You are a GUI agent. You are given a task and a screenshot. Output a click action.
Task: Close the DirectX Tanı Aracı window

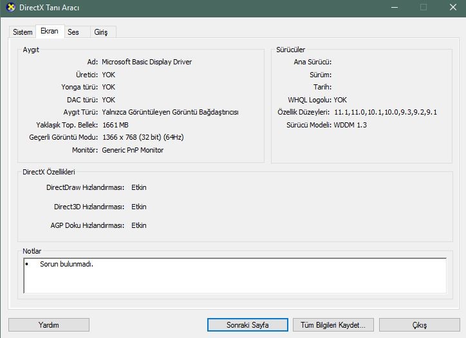pos(452,8)
